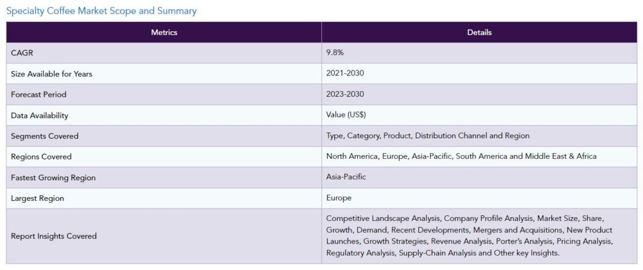
Task: Select the 2021-2030 value cell
Action: coord(479,74)
